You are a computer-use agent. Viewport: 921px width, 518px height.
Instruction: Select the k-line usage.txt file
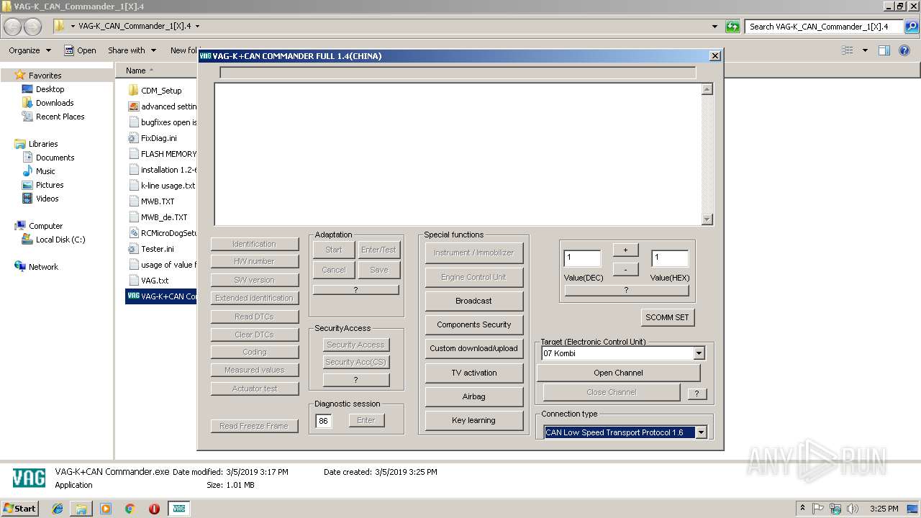coord(163,186)
